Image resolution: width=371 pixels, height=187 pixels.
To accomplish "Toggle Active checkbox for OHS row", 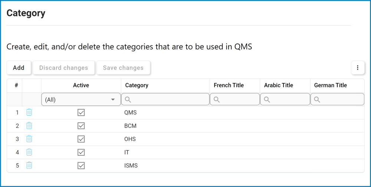I will pos(81,139).
